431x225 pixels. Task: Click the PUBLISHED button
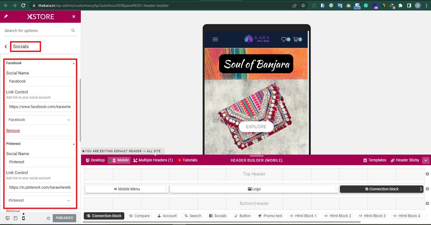pos(64,218)
